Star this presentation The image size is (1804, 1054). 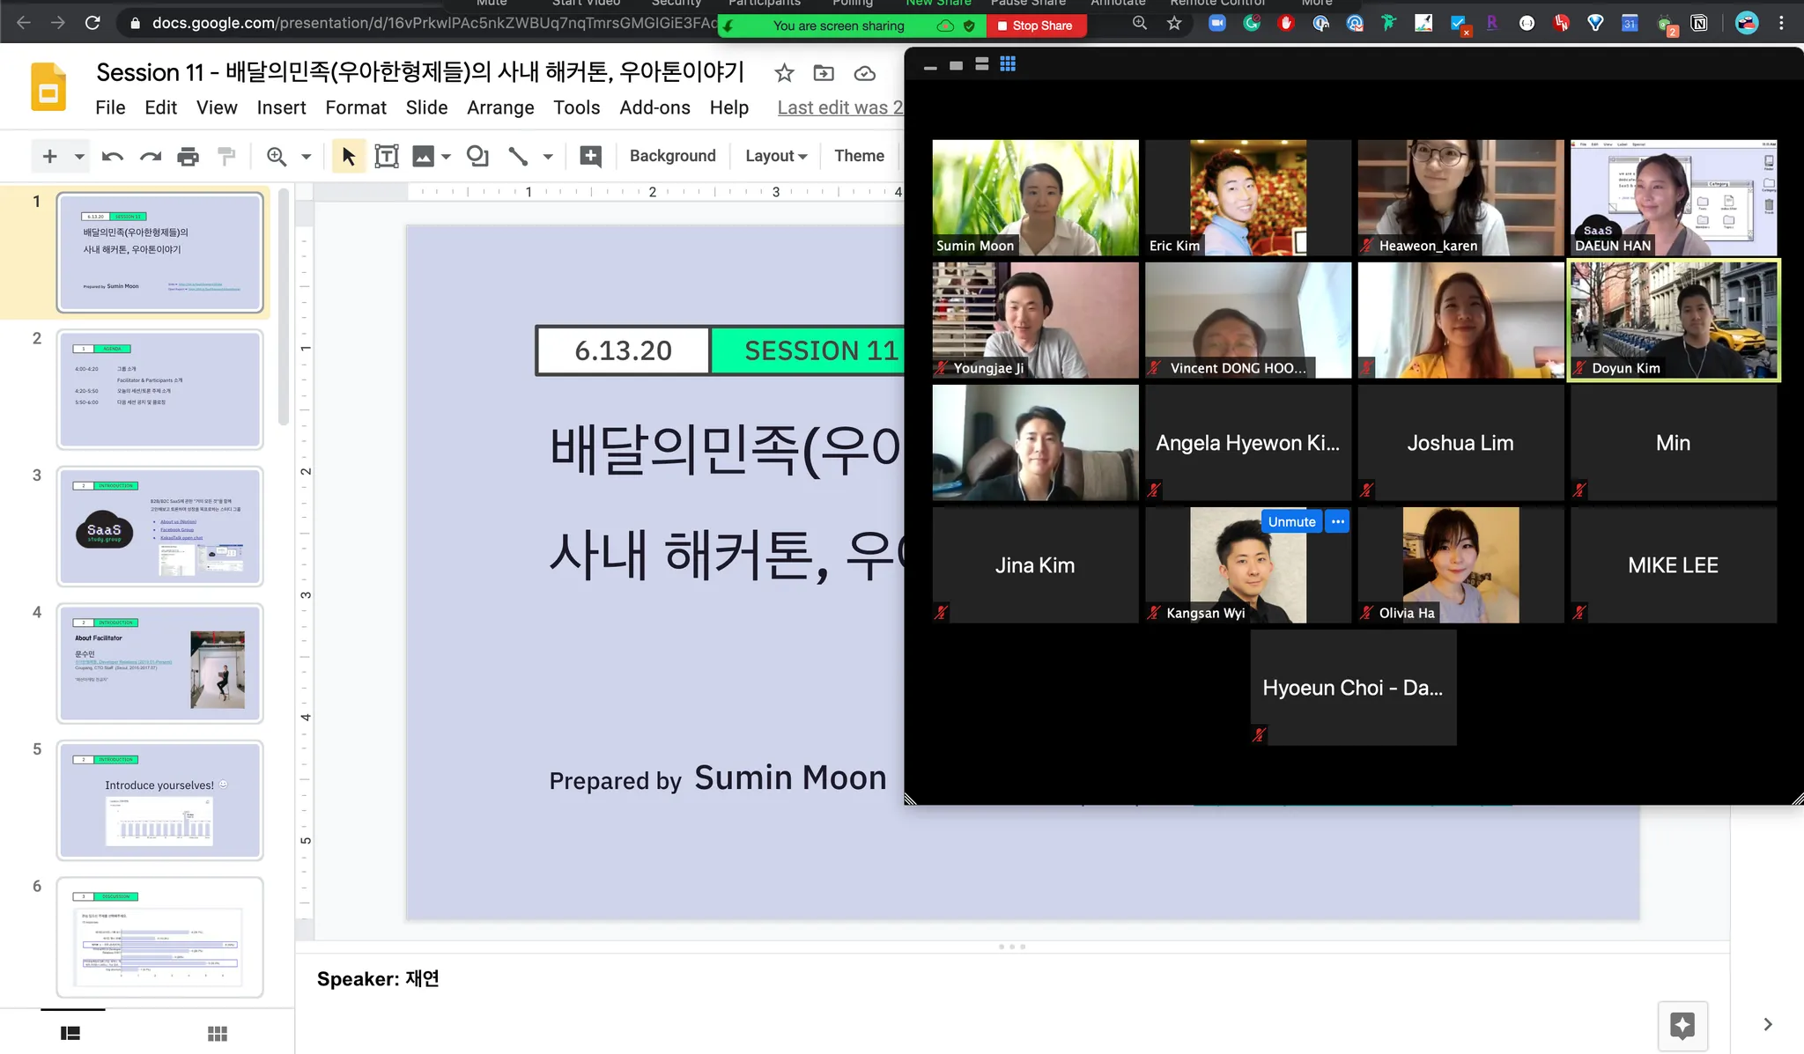[784, 73]
